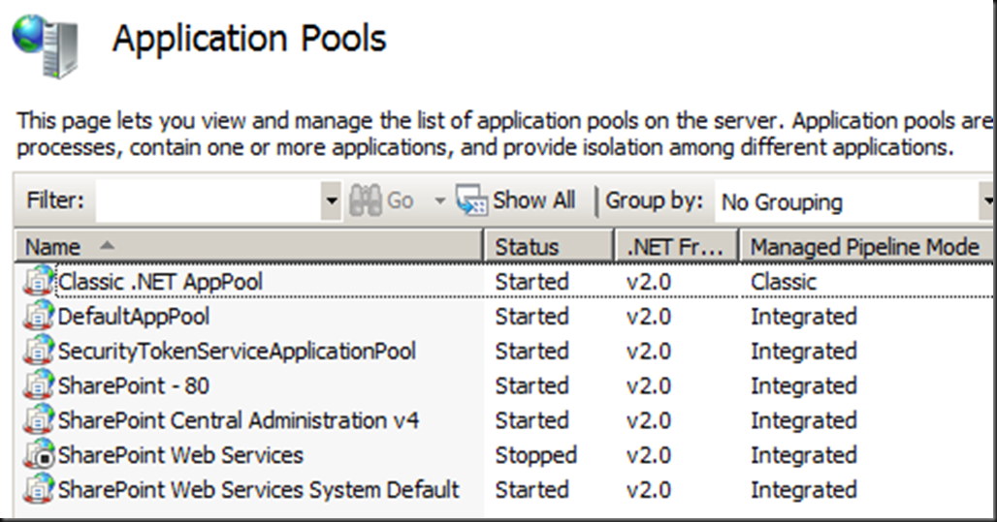Click Integrated mode cell for DefaultAppPool

point(804,317)
